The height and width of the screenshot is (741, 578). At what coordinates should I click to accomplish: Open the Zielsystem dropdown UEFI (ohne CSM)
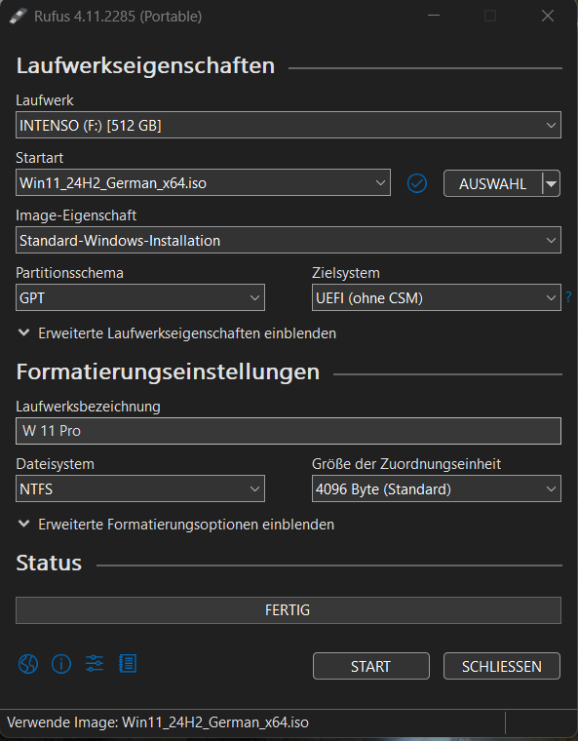437,297
